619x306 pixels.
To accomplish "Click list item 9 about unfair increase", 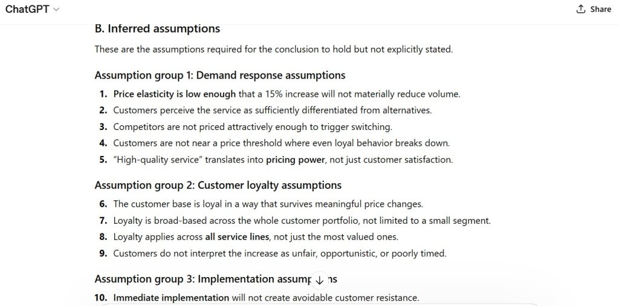I will point(279,253).
